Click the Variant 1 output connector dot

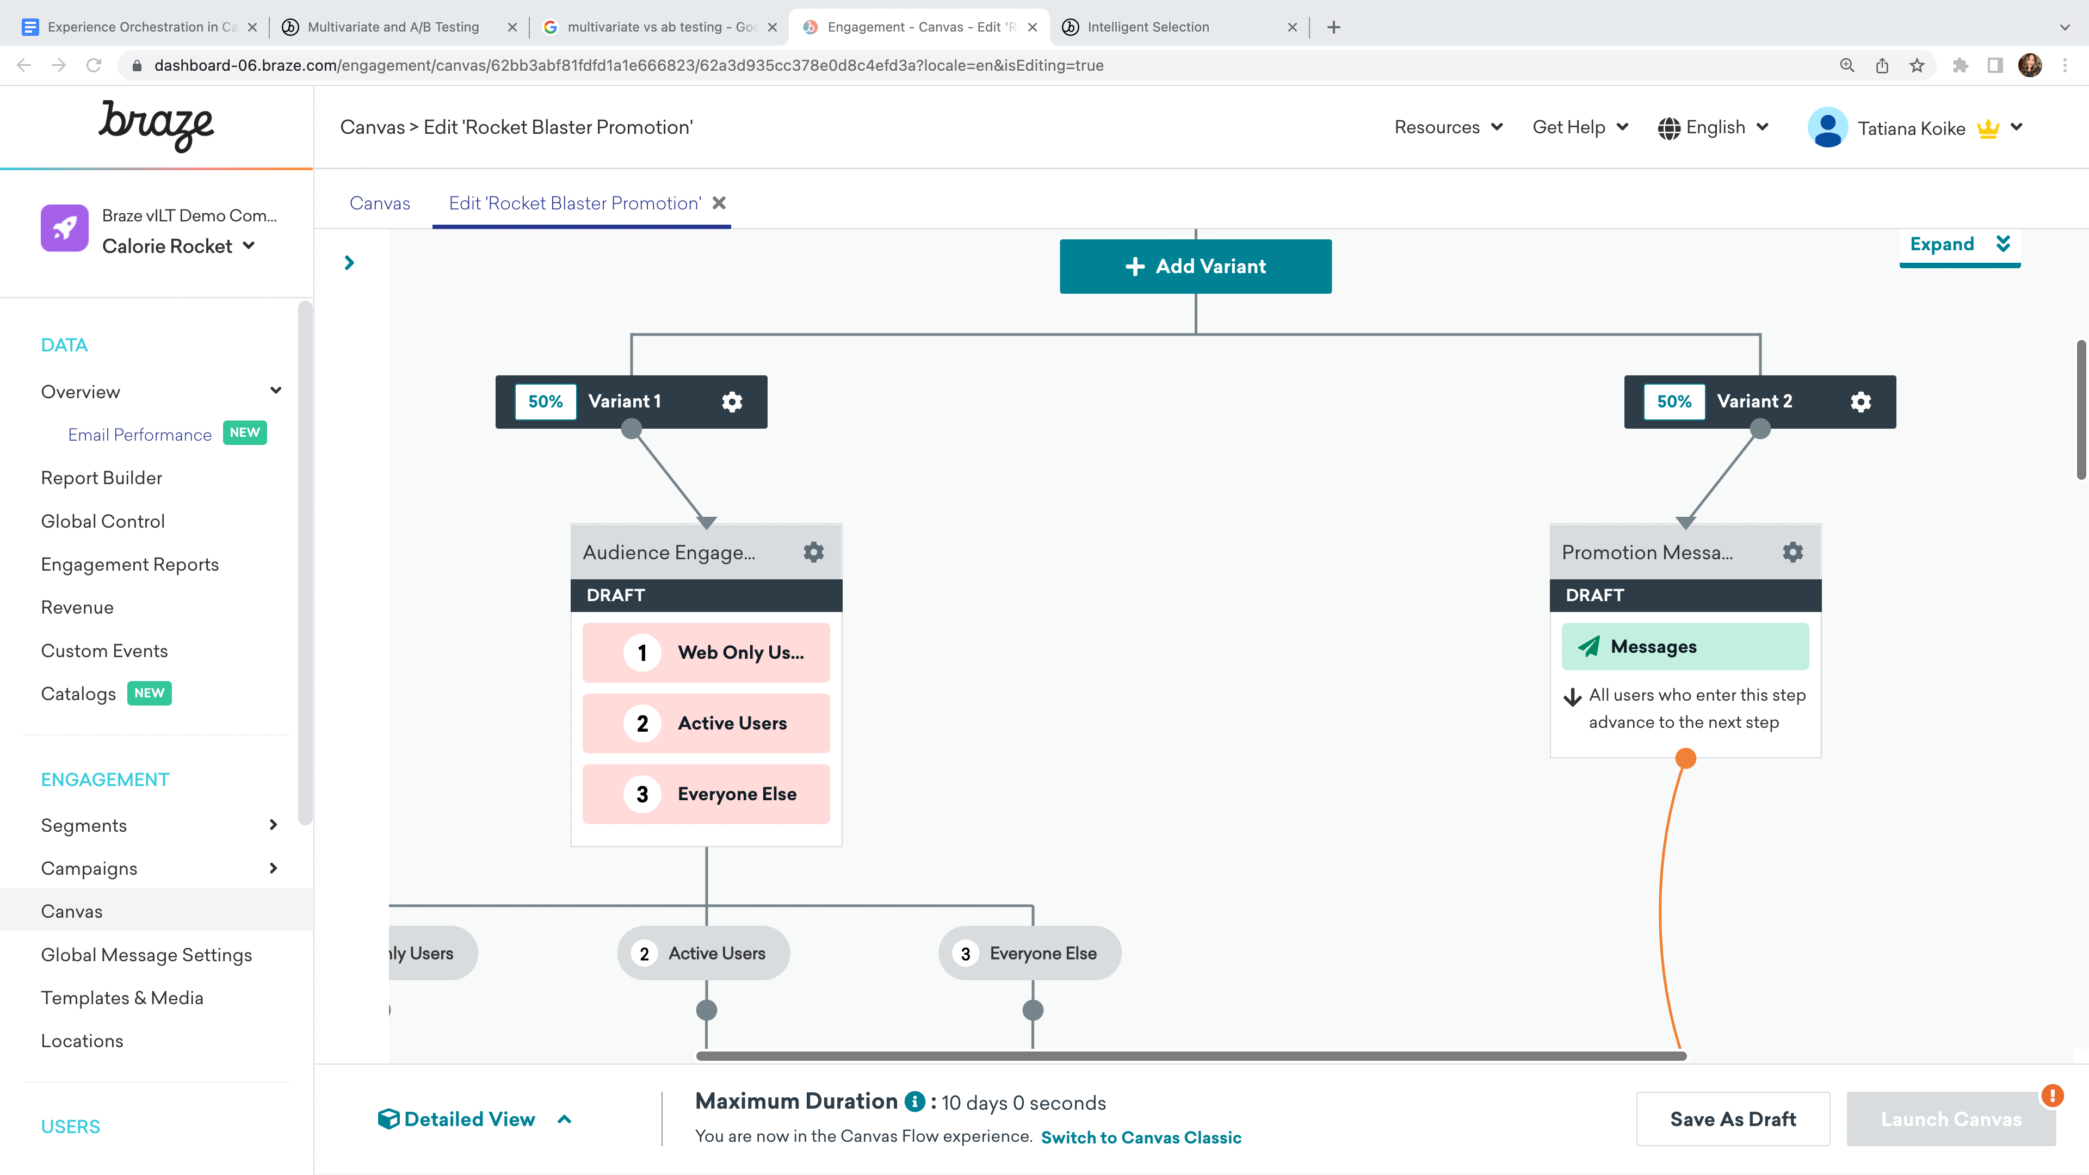pos(631,428)
